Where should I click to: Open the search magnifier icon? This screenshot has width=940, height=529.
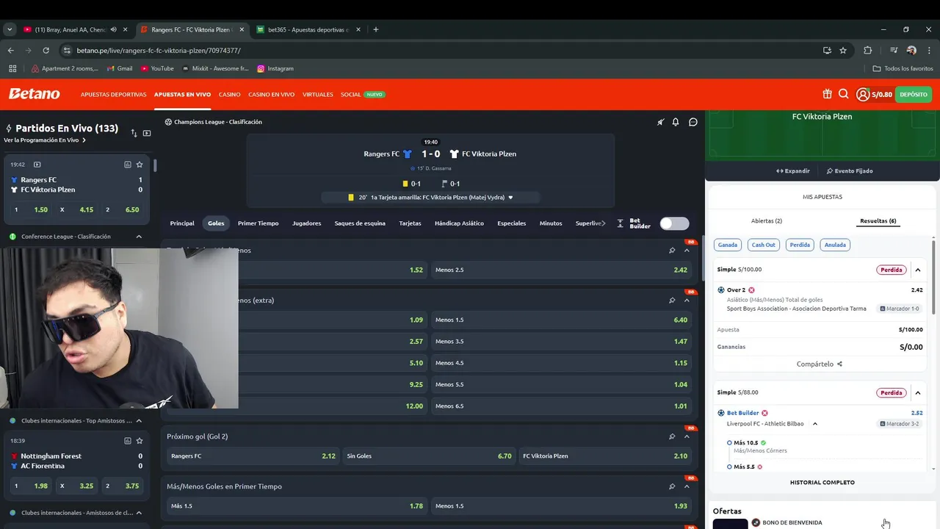tap(843, 94)
